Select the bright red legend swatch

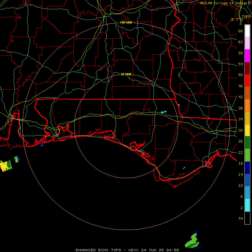247,81
